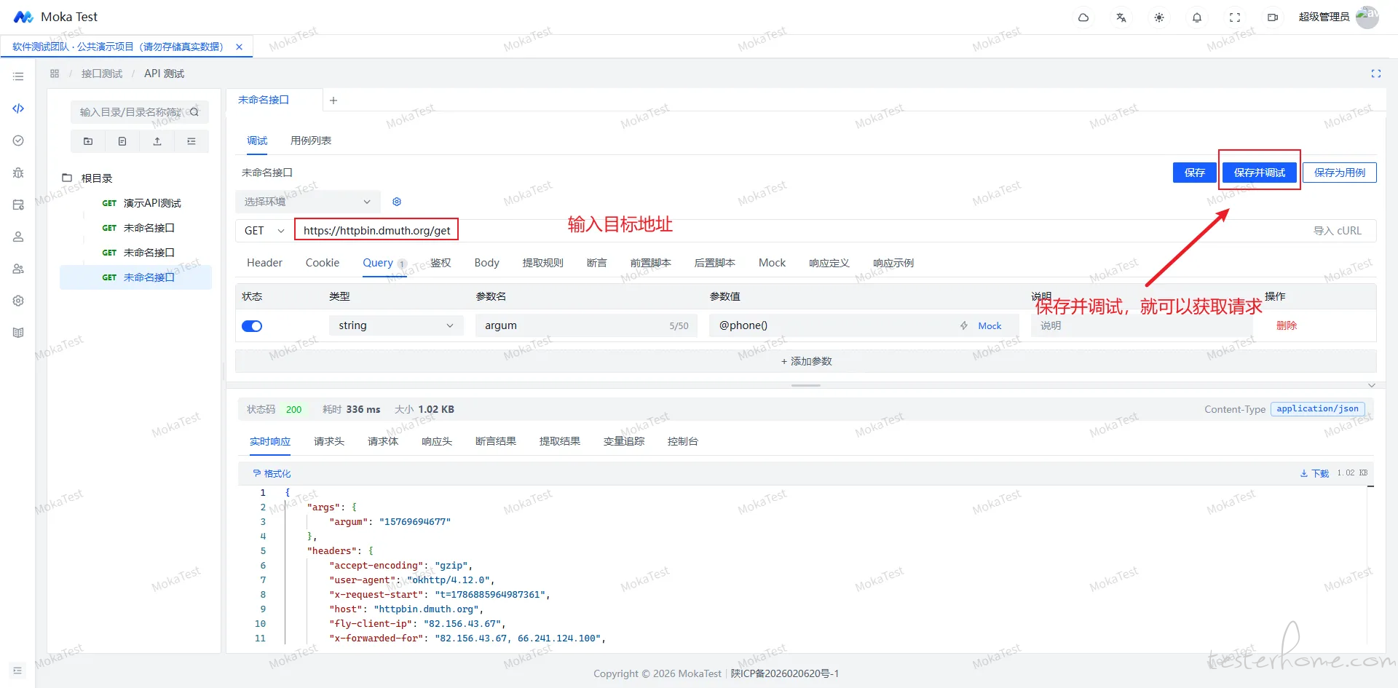Viewport: 1398px width, 688px height.
Task: Open the settings gear icon in sidebar
Action: [18, 301]
